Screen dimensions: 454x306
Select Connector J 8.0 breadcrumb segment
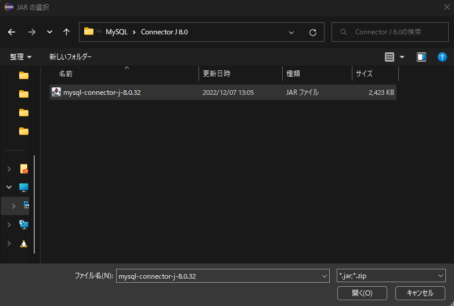pos(164,32)
